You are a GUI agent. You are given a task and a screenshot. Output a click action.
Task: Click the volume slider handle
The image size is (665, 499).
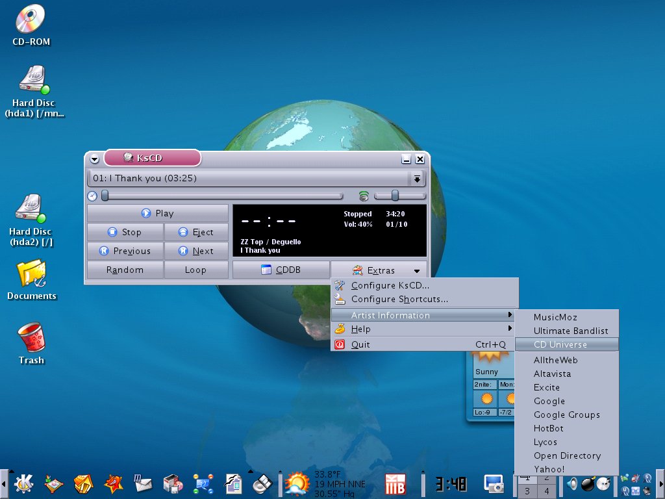point(395,196)
